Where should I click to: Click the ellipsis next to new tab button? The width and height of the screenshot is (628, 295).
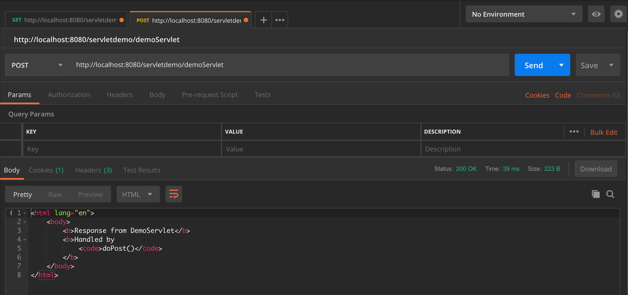[279, 19]
